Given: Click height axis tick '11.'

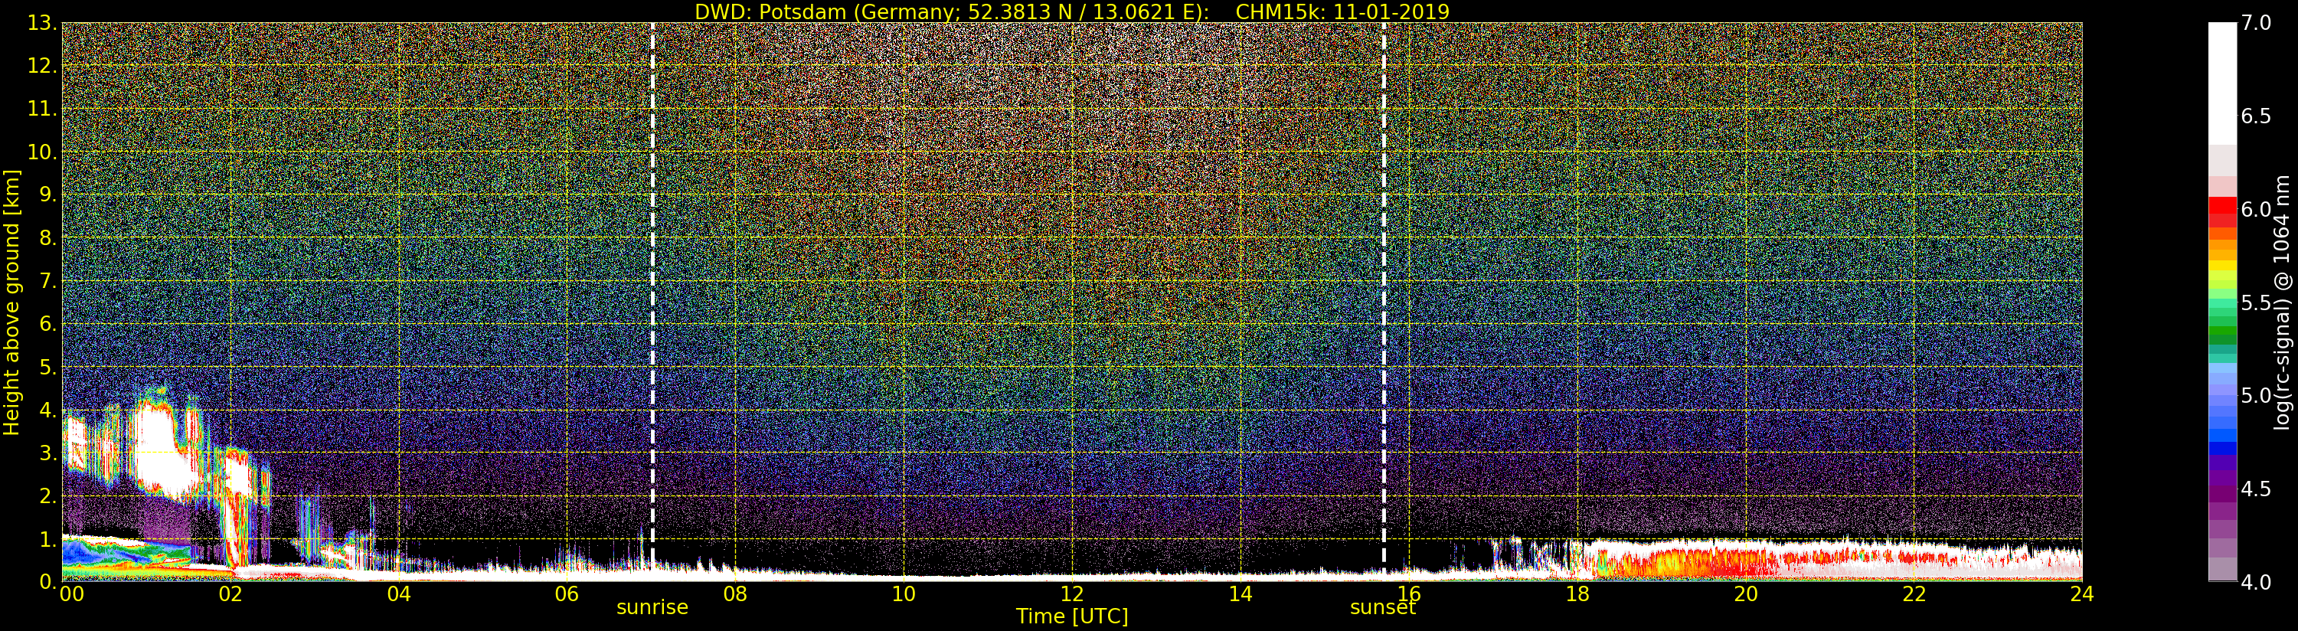Looking at the screenshot, I should pyautogui.click(x=42, y=109).
